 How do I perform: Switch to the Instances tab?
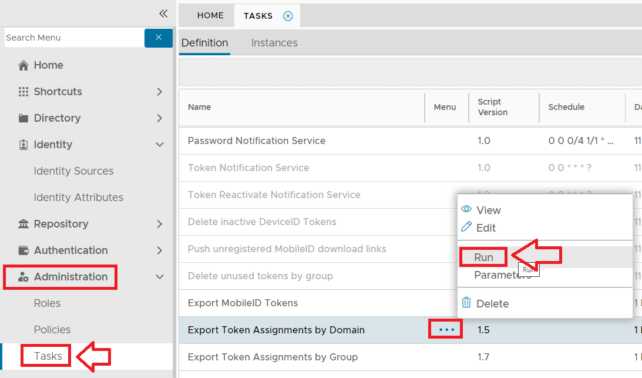(x=274, y=43)
